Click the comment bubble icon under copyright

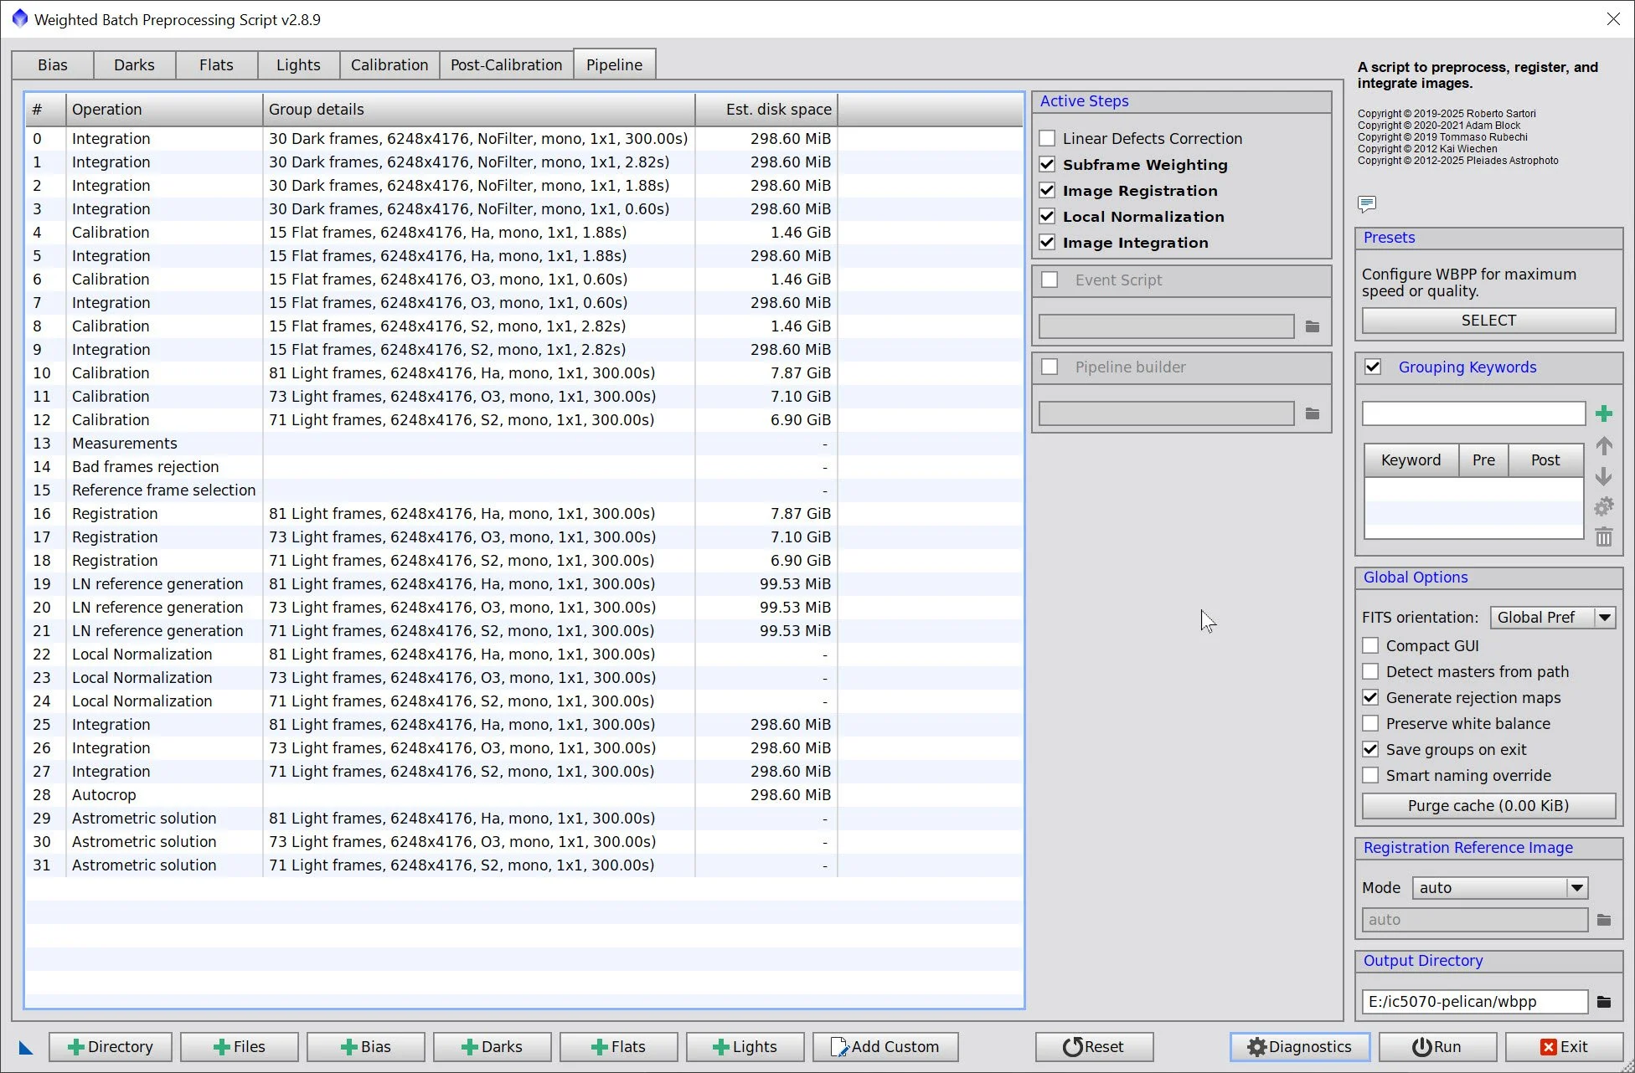[1367, 203]
